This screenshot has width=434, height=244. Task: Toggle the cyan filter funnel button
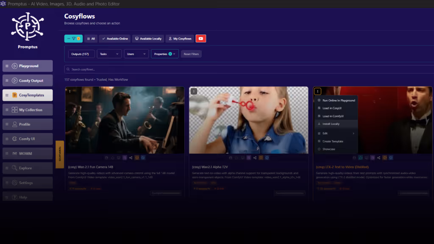click(x=73, y=39)
